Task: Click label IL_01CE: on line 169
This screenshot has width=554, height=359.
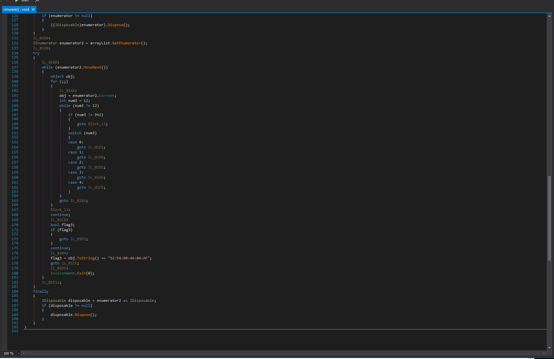Action: point(59,220)
